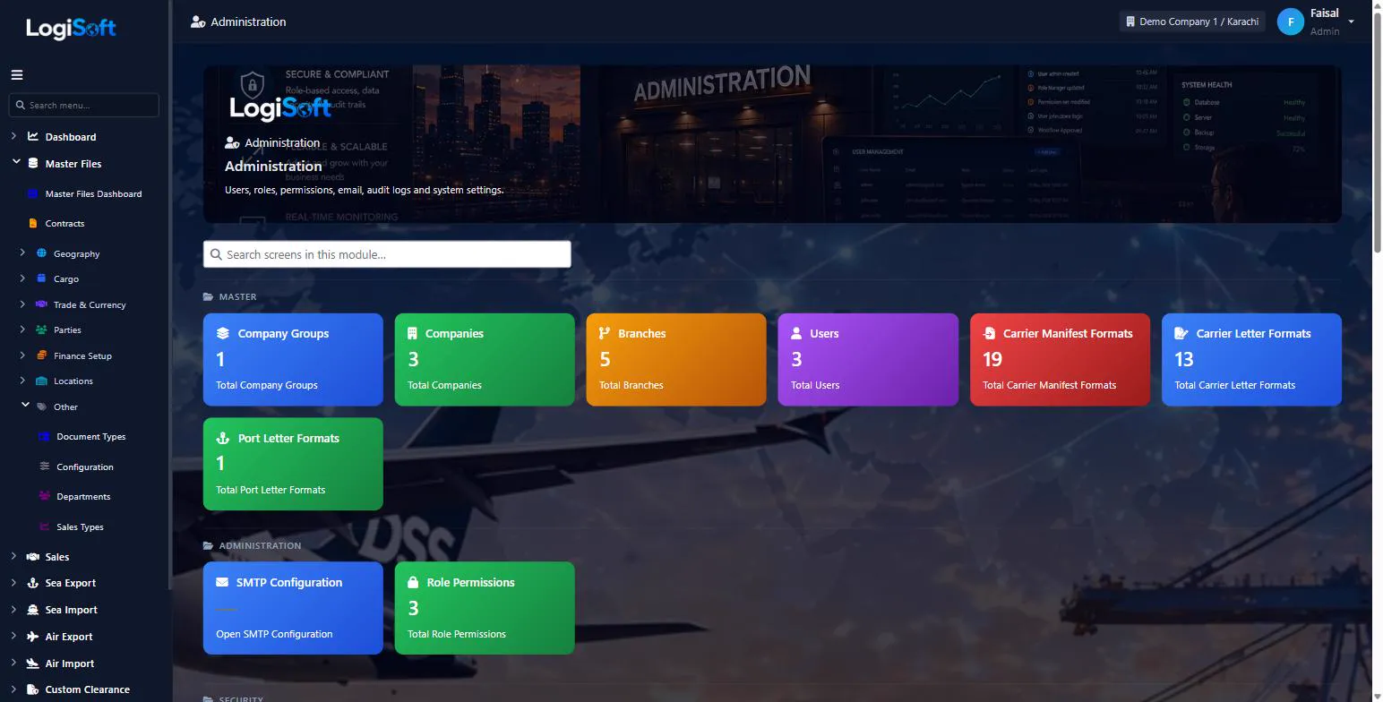Expand the Trade & Currency chevron
The height and width of the screenshot is (702, 1383).
click(x=22, y=304)
